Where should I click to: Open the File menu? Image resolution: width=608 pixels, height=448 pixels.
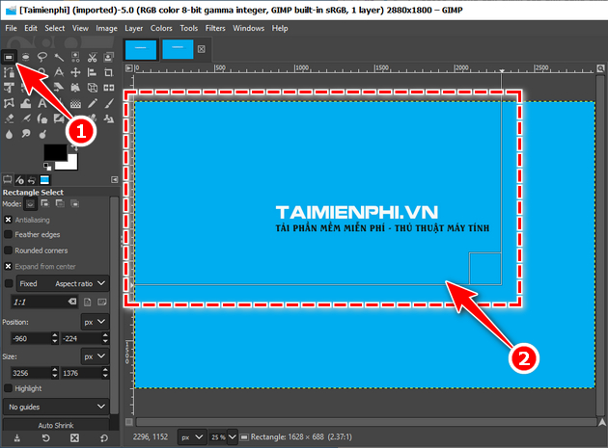(11, 28)
